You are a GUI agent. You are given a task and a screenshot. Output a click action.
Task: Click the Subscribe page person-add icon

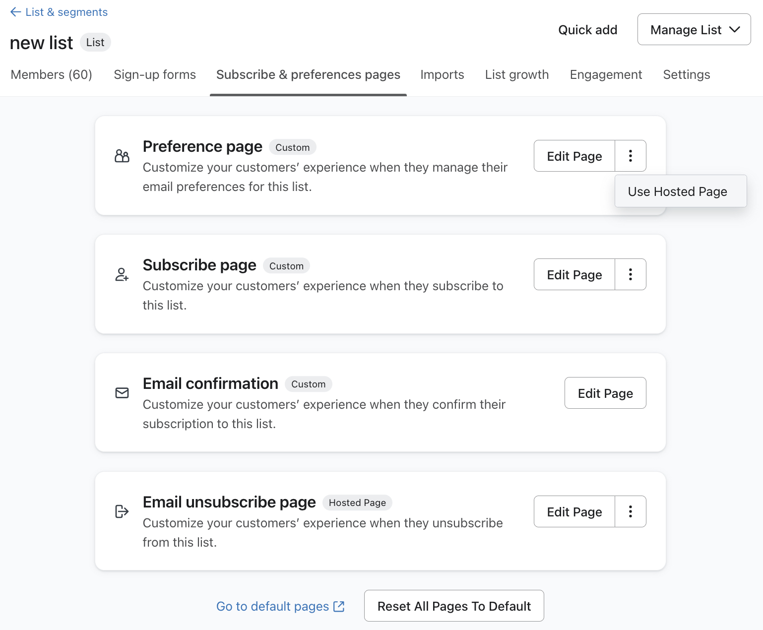pos(122,274)
